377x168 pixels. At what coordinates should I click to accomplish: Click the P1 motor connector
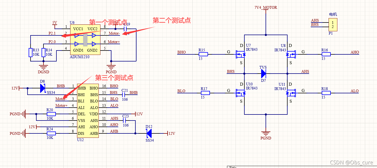click(x=333, y=25)
